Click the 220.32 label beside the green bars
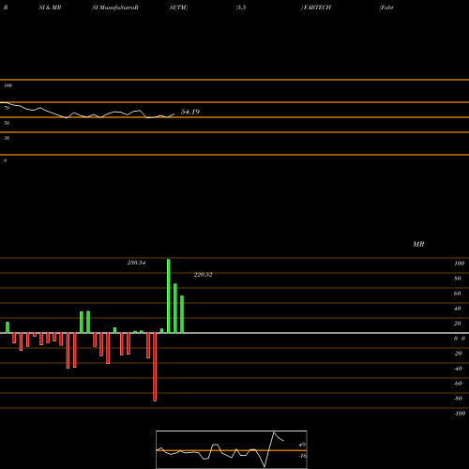 pos(203,275)
